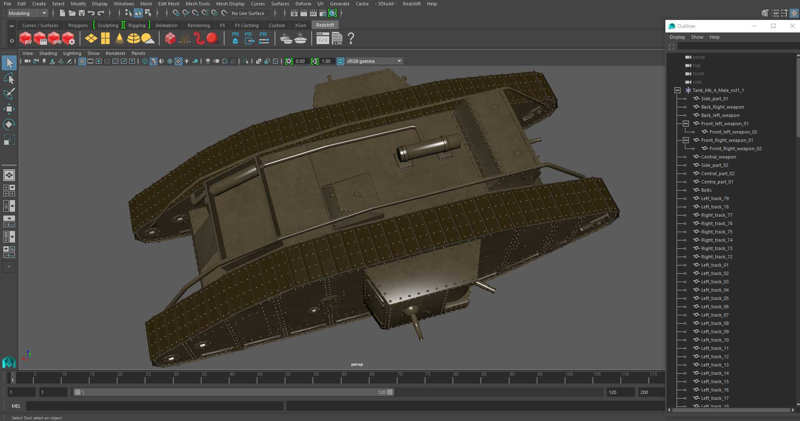
Task: Select the Central_weapon node in Outliner
Action: click(x=718, y=157)
